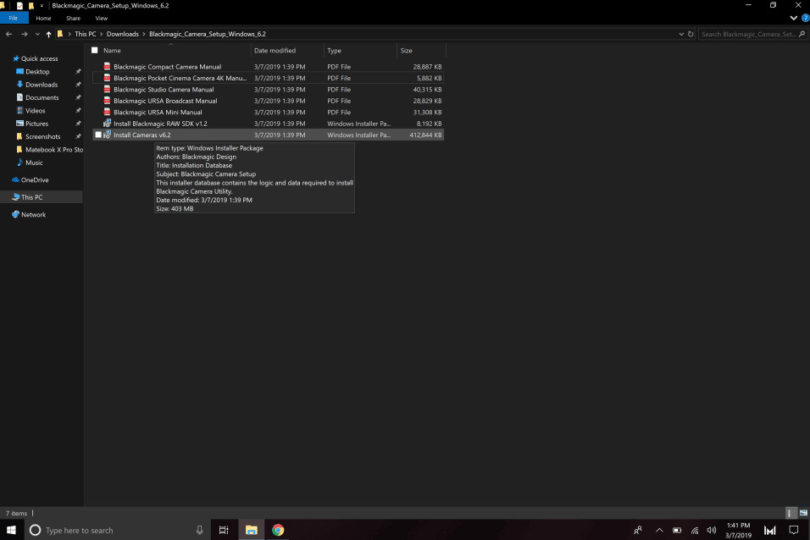This screenshot has width=810, height=540.
Task: Expand chevron after Downloads breadcrumb
Action: click(144, 34)
